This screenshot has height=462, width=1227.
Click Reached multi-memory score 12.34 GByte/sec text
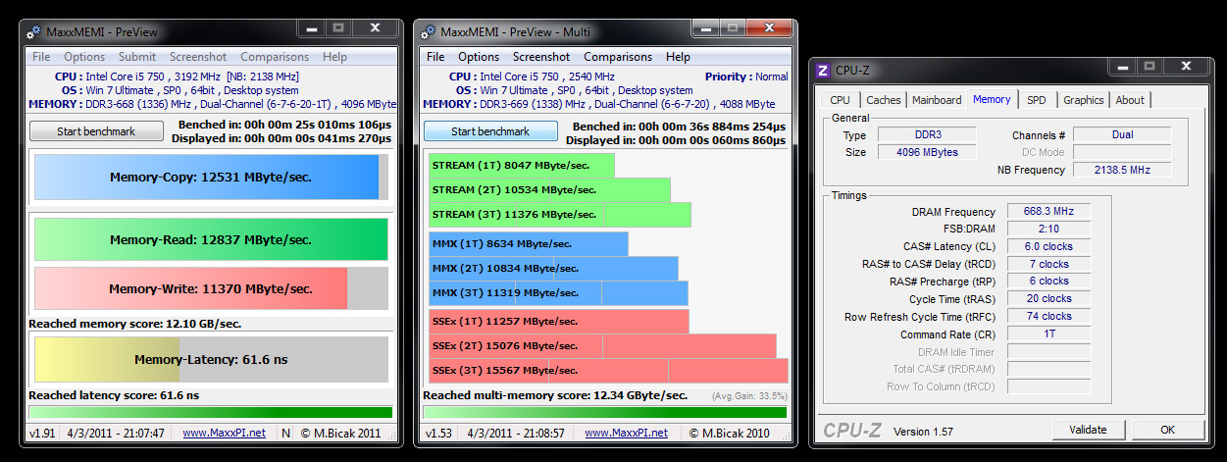555,395
